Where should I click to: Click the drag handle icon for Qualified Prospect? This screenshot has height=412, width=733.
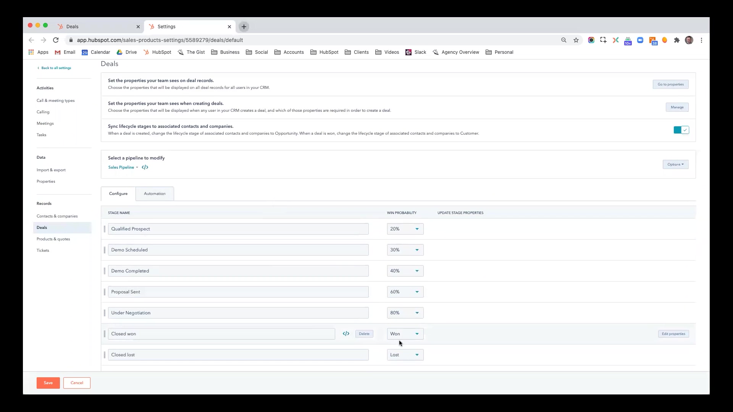pos(104,229)
